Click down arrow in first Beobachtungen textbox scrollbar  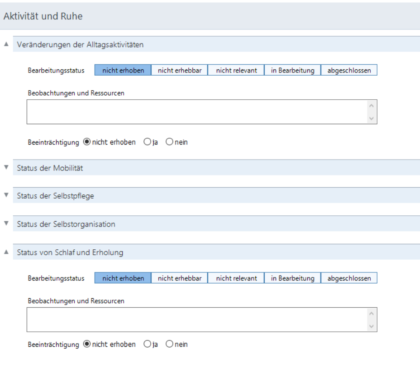(x=371, y=118)
